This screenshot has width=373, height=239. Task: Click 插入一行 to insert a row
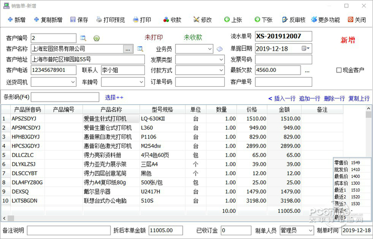282,98
